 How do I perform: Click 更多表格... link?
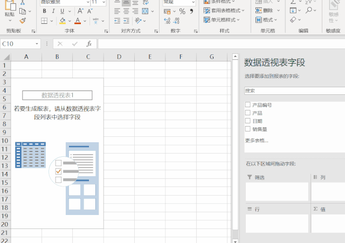257,141
